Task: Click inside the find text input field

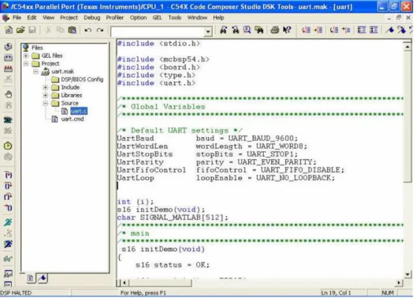Action: coord(158,32)
